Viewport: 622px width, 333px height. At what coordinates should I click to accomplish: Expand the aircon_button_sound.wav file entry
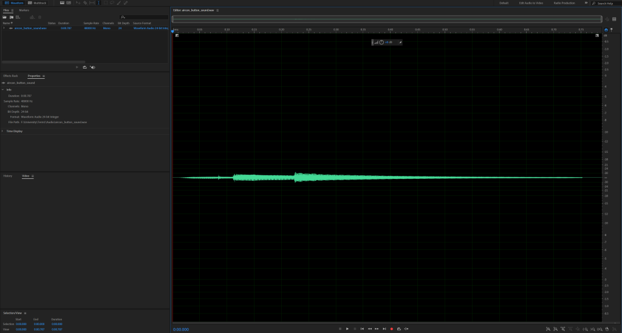[x=4, y=28]
